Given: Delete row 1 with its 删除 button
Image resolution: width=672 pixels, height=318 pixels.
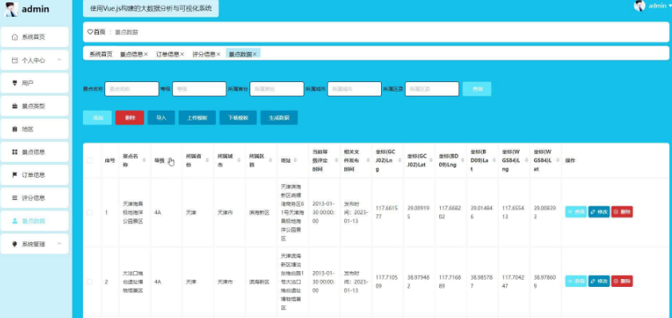Looking at the screenshot, I should (x=622, y=212).
